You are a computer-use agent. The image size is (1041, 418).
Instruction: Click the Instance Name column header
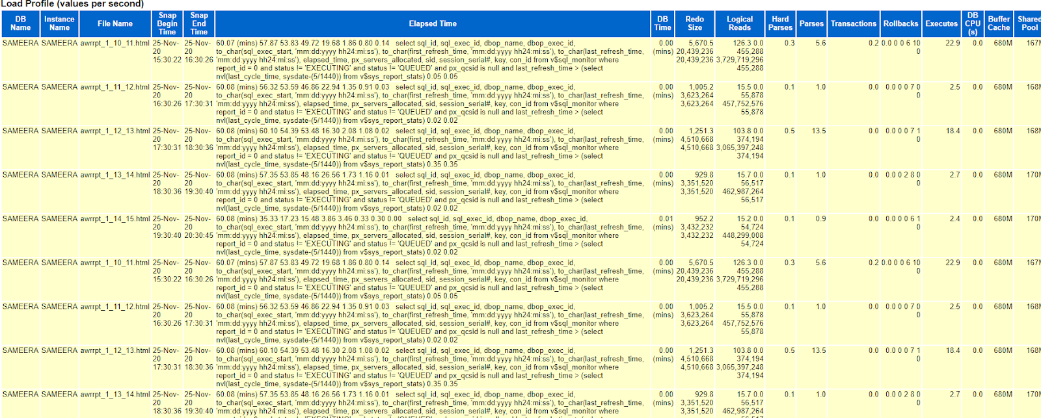(x=59, y=23)
